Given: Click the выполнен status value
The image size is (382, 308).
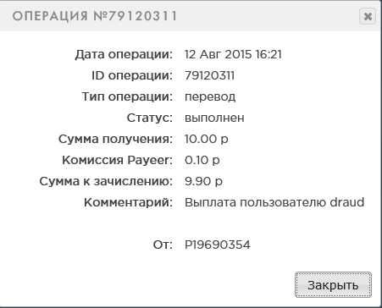Looking at the screenshot, I should (x=214, y=118).
